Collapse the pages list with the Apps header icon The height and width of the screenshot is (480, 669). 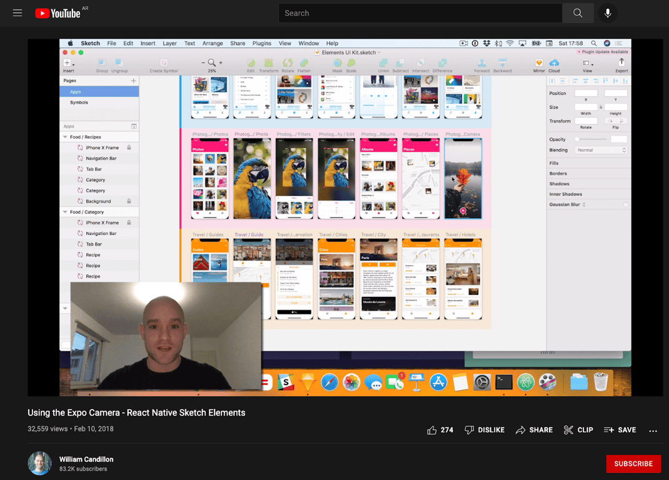pos(134,126)
